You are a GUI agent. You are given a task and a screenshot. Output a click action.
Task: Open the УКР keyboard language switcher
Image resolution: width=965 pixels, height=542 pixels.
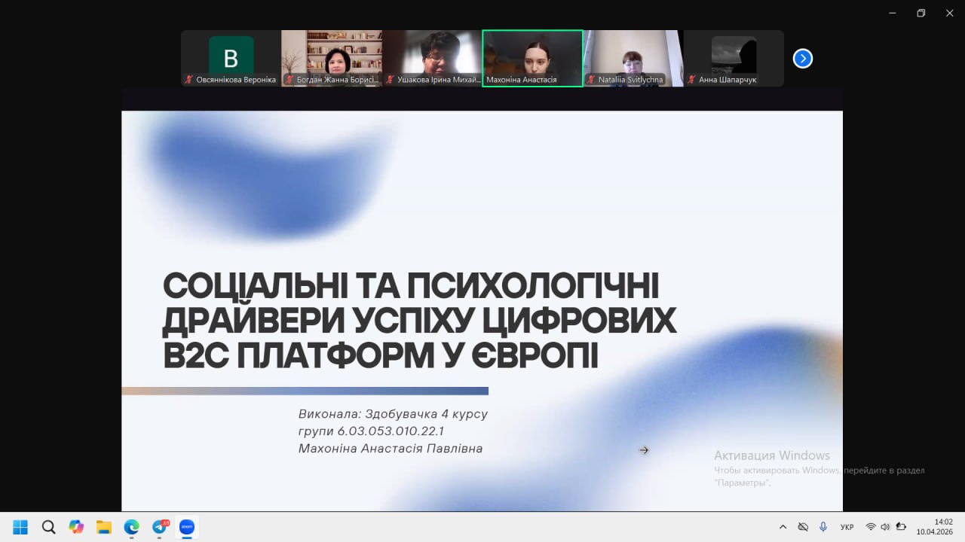(847, 527)
